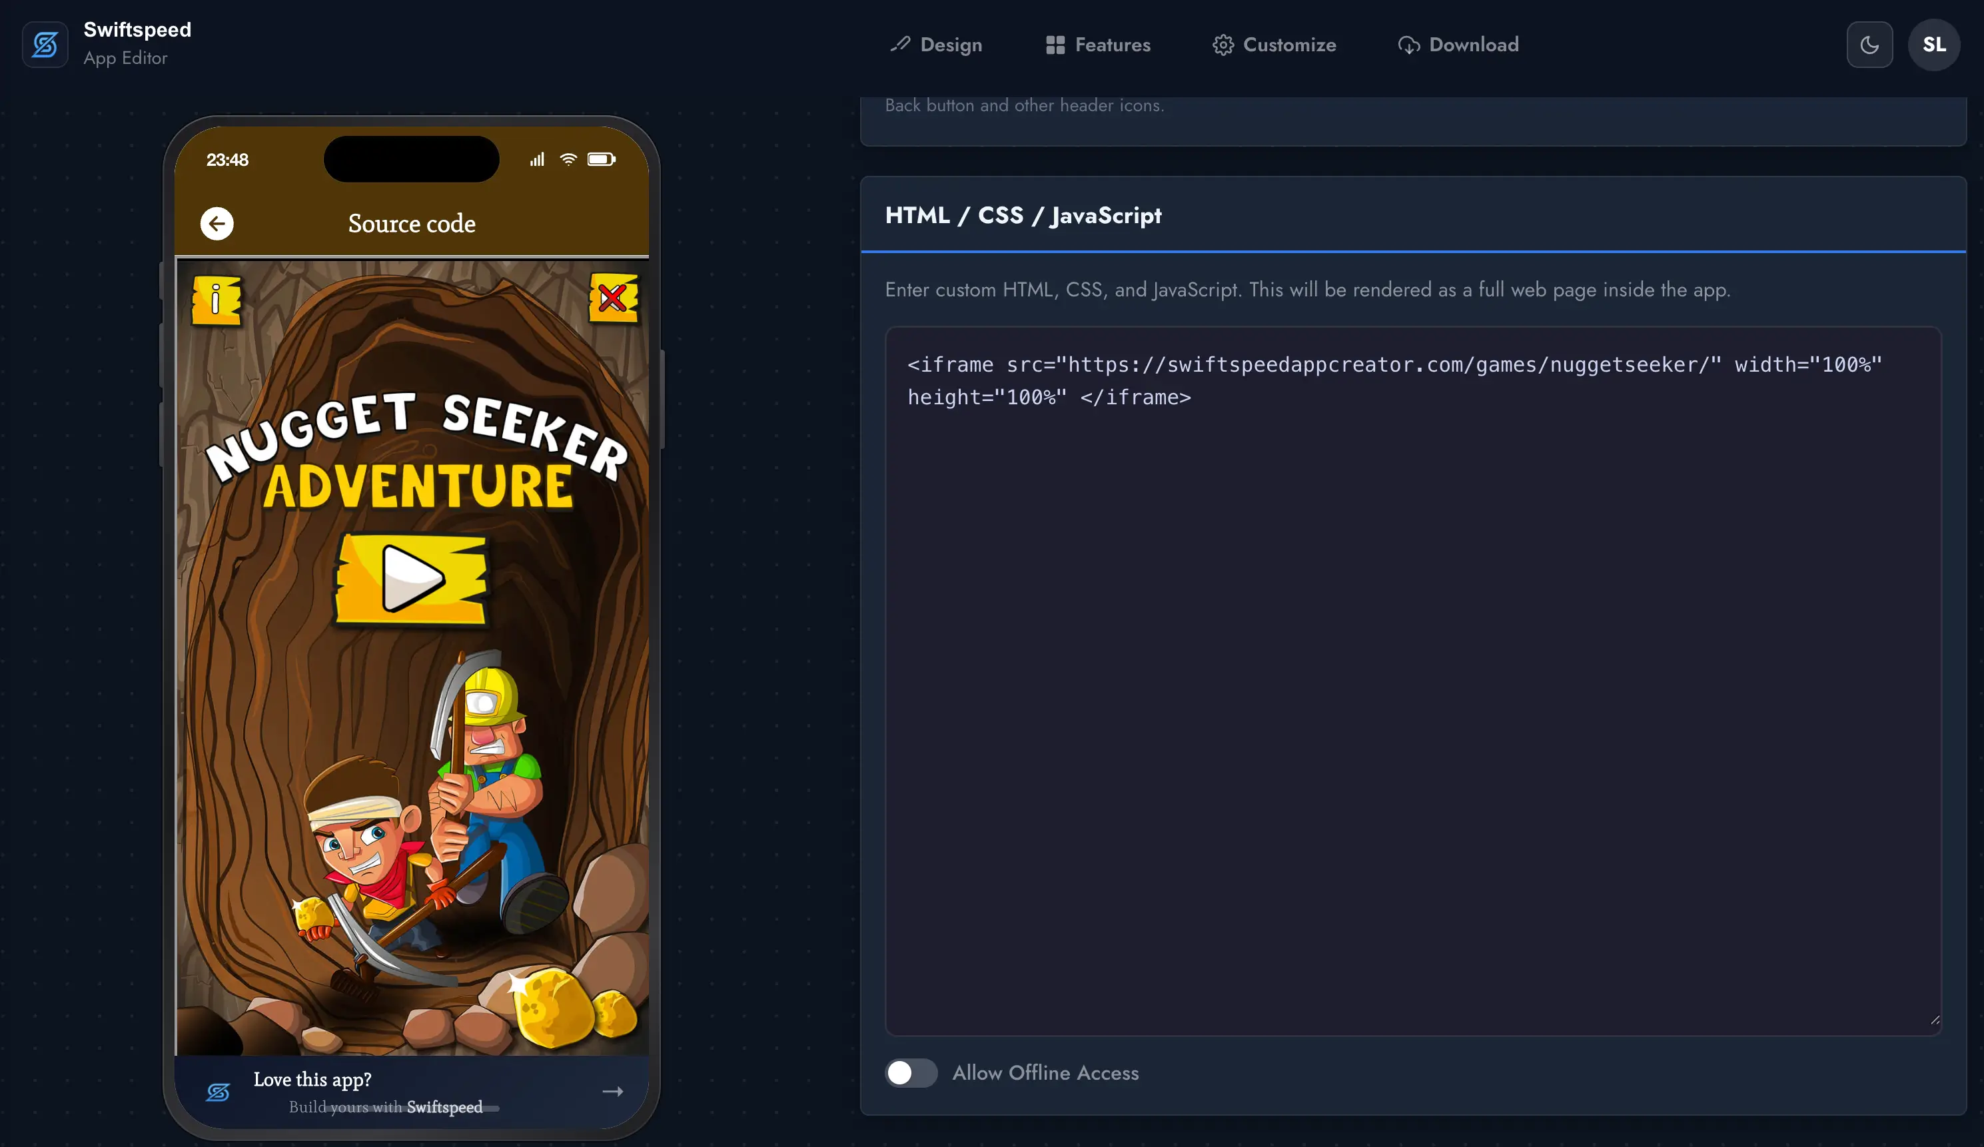The width and height of the screenshot is (1984, 1147).
Task: Tap the info icon in the game preview
Action: (218, 299)
